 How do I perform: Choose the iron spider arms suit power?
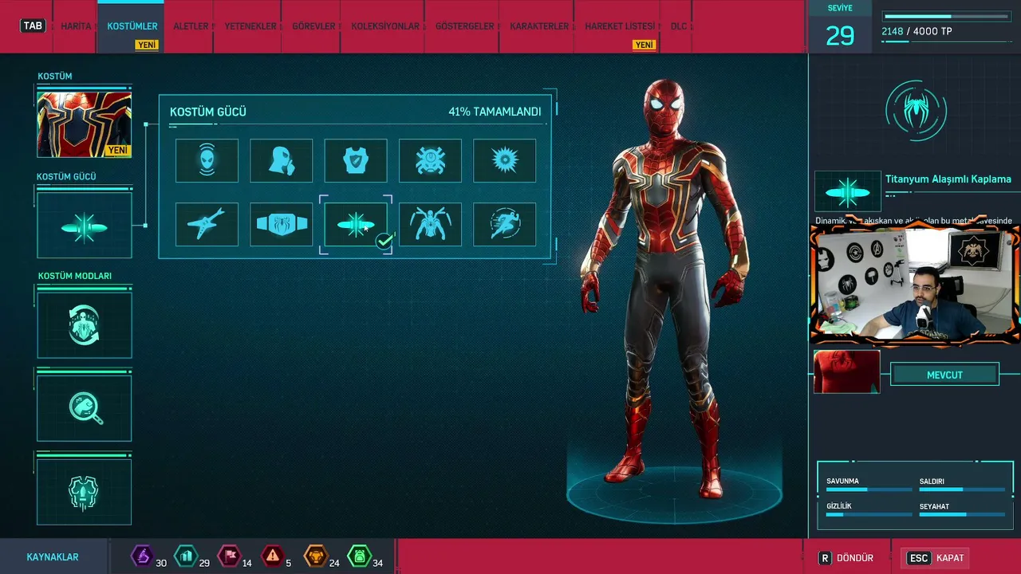pos(430,225)
